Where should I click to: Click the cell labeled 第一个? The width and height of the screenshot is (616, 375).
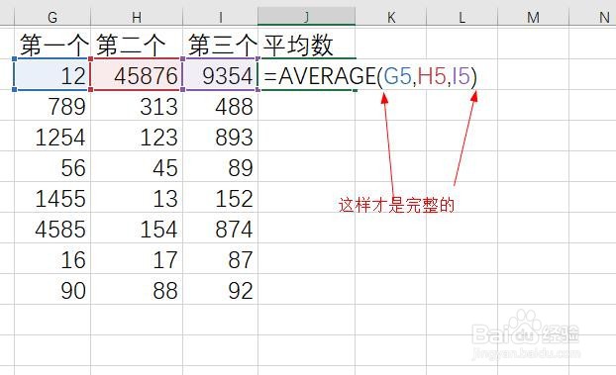coord(52,44)
